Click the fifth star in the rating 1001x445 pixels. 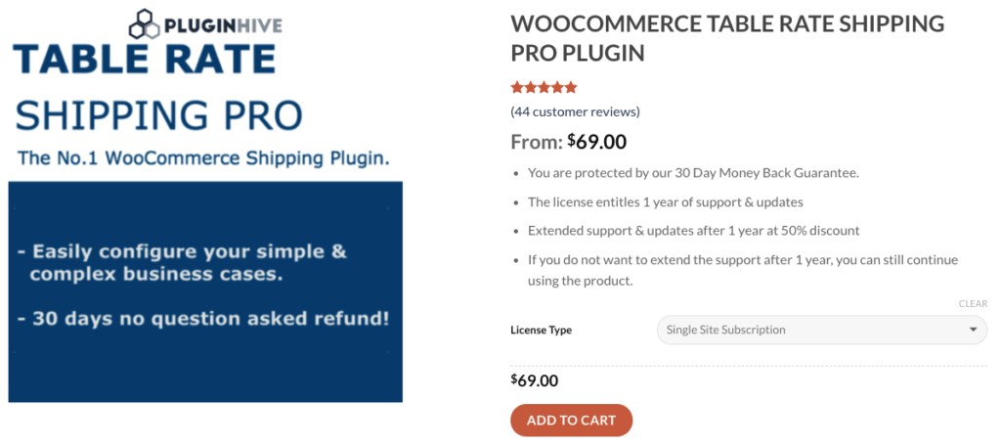coord(571,87)
